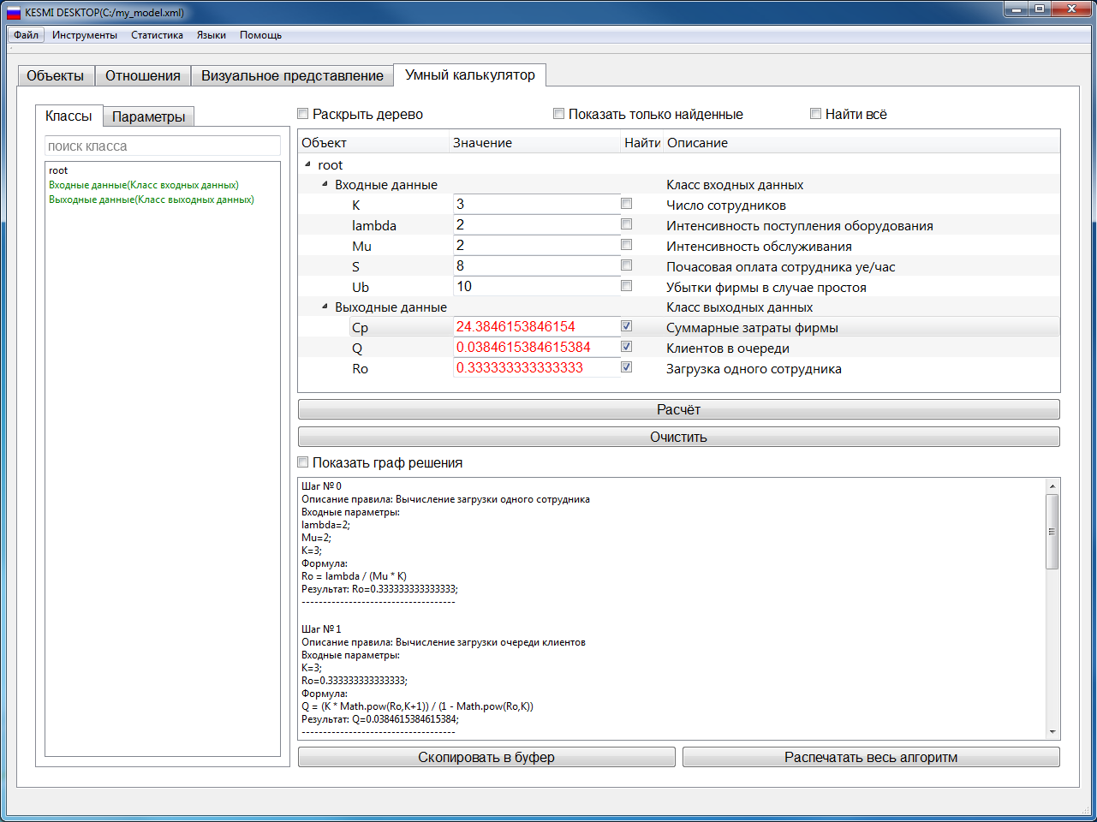This screenshot has height=822, width=1097.
Task: Click the S value field
Action: (536, 265)
